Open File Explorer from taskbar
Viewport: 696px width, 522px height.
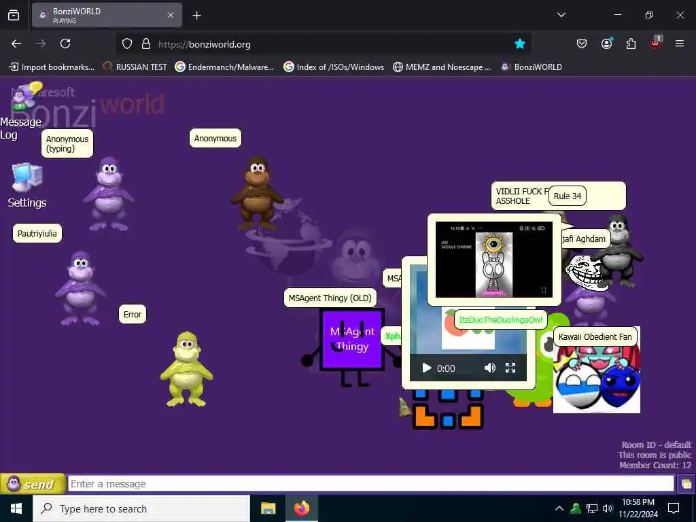(x=268, y=508)
